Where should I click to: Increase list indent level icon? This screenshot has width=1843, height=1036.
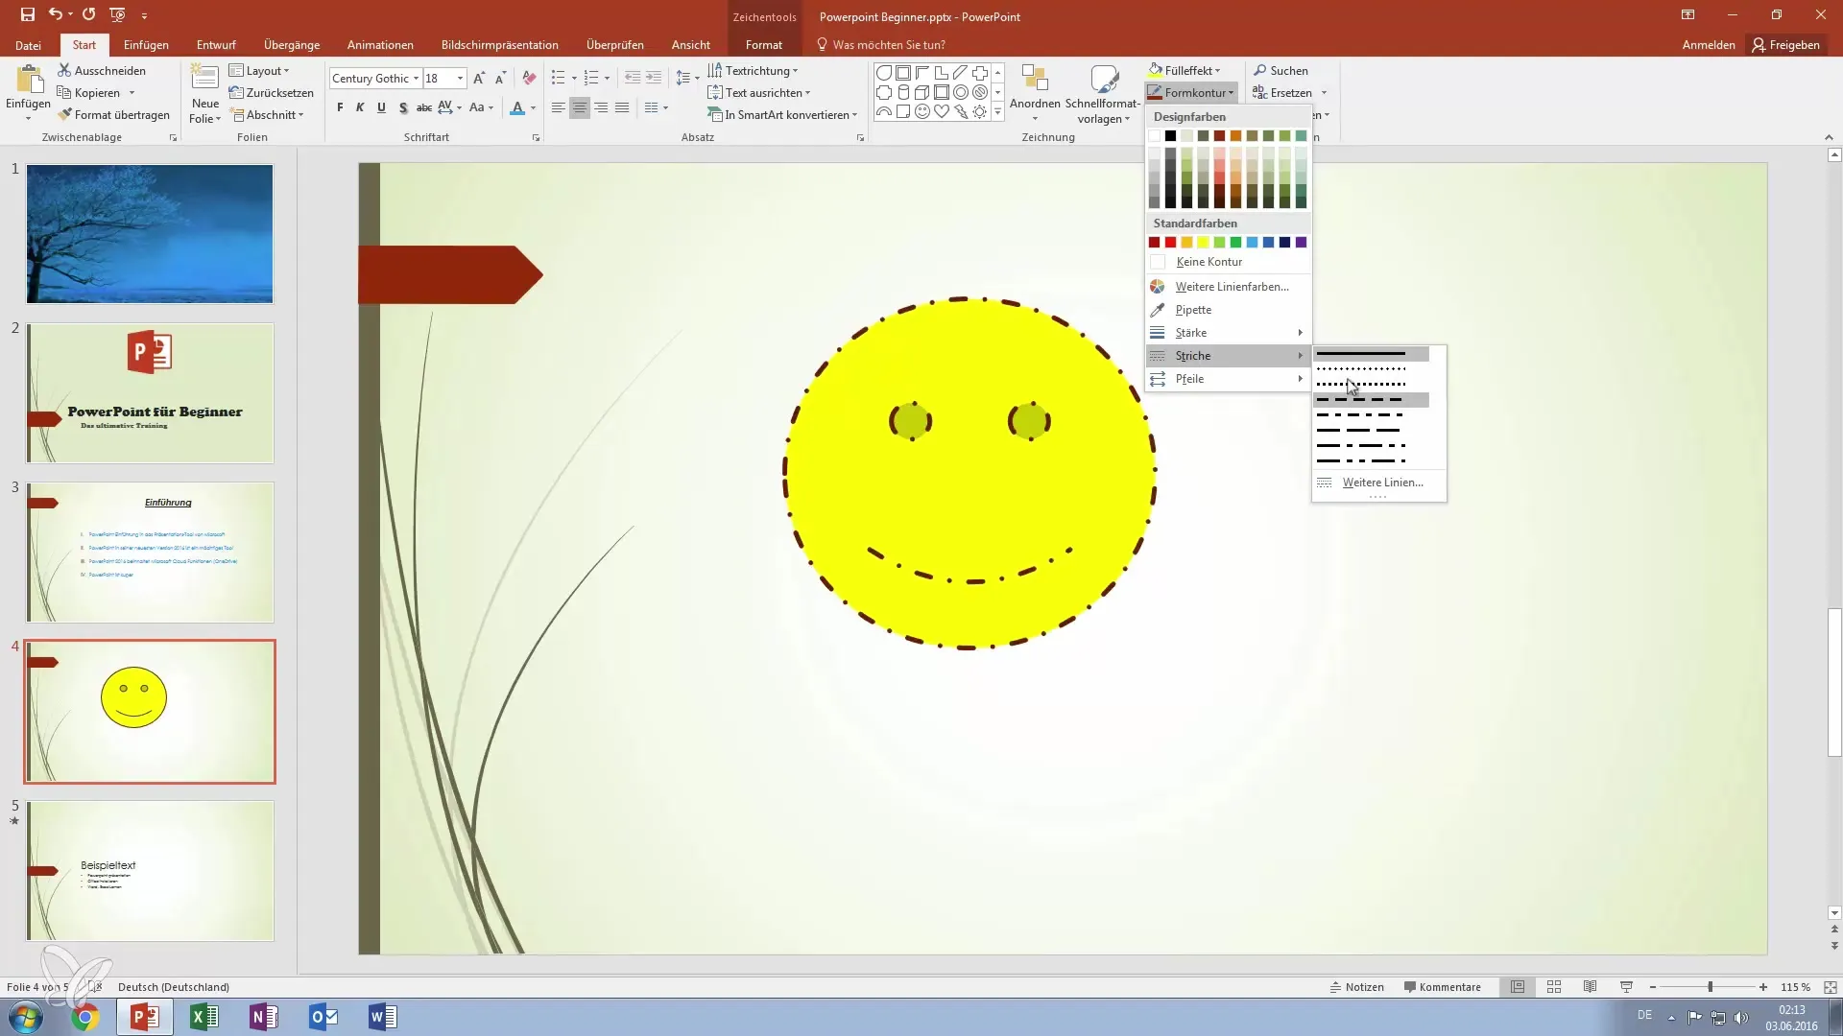point(654,78)
